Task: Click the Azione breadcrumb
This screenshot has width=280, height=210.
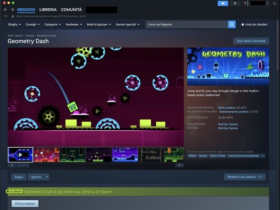Action: click(x=30, y=35)
